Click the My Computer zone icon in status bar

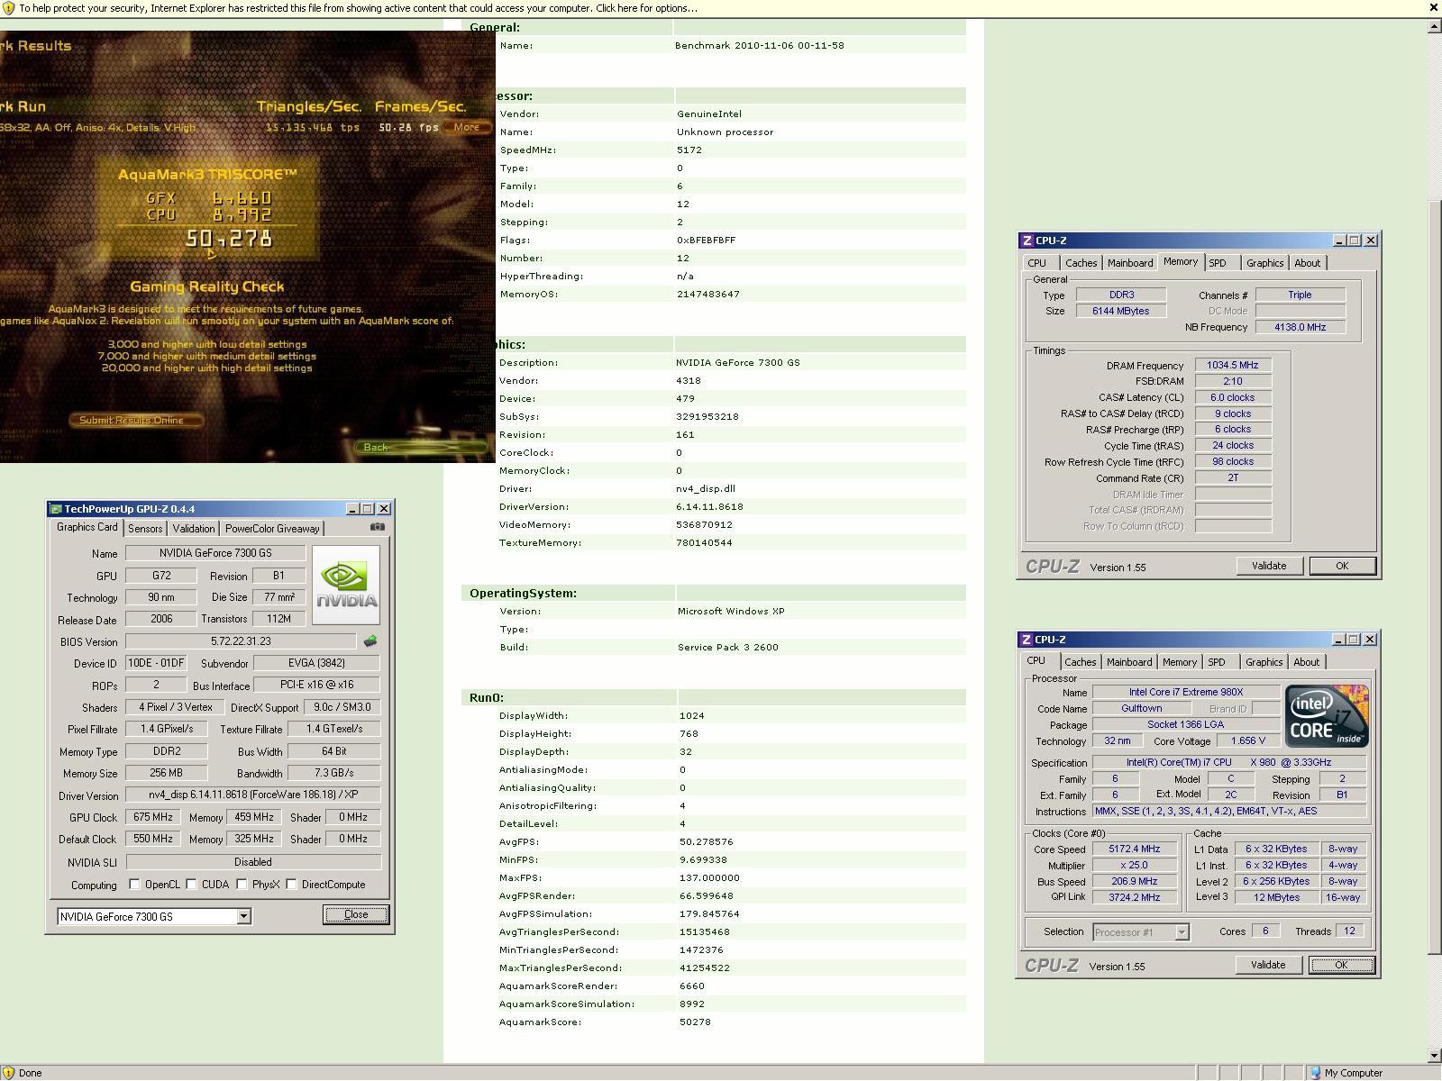pos(1315,1073)
